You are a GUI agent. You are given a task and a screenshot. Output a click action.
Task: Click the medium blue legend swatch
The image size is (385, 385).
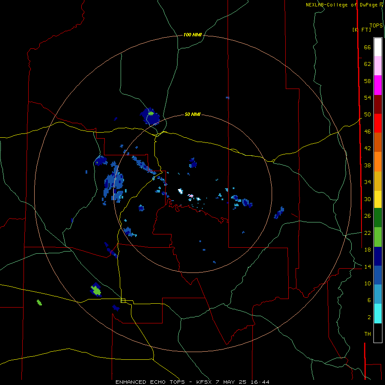pyautogui.click(x=378, y=275)
